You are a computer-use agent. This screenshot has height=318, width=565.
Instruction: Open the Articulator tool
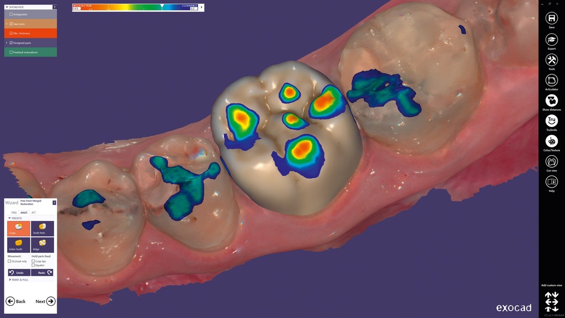[x=551, y=81]
